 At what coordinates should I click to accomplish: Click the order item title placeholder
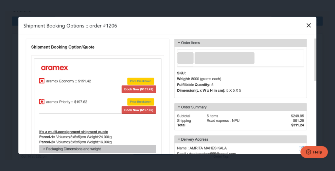click(x=224, y=58)
